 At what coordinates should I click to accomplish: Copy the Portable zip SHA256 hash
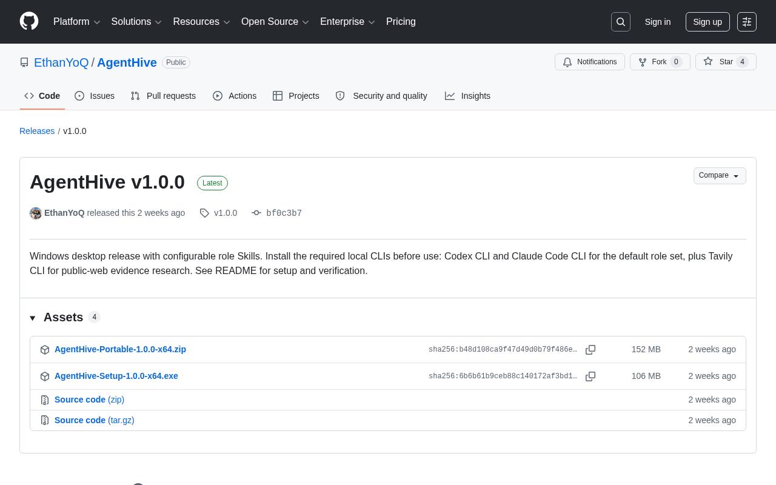[590, 350]
